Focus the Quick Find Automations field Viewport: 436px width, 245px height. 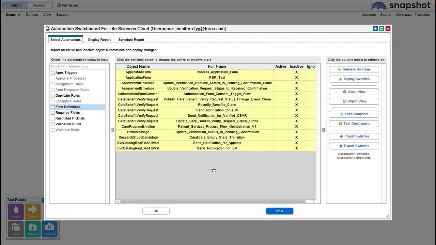pyautogui.click(x=79, y=66)
